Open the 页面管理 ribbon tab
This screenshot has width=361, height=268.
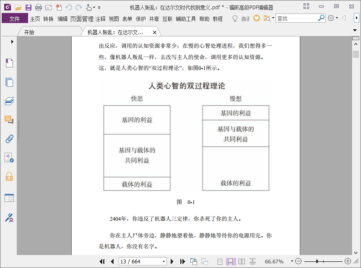coord(82,19)
